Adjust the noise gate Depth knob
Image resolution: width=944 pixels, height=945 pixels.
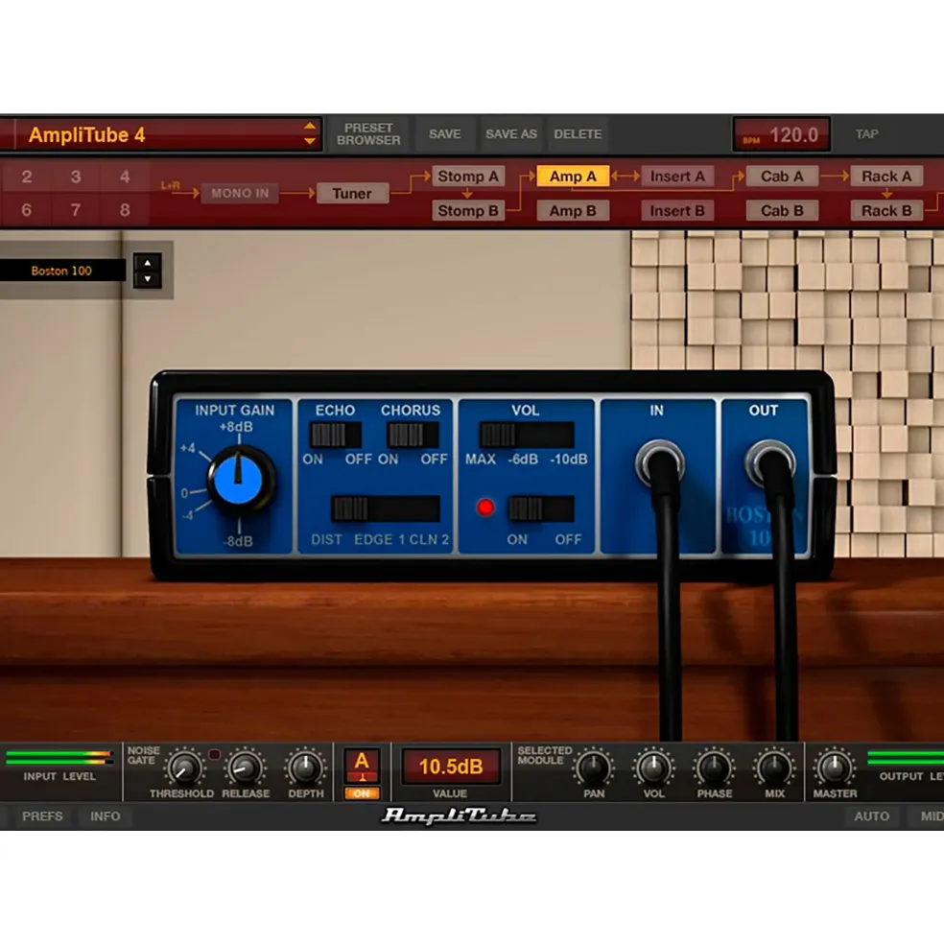(306, 768)
